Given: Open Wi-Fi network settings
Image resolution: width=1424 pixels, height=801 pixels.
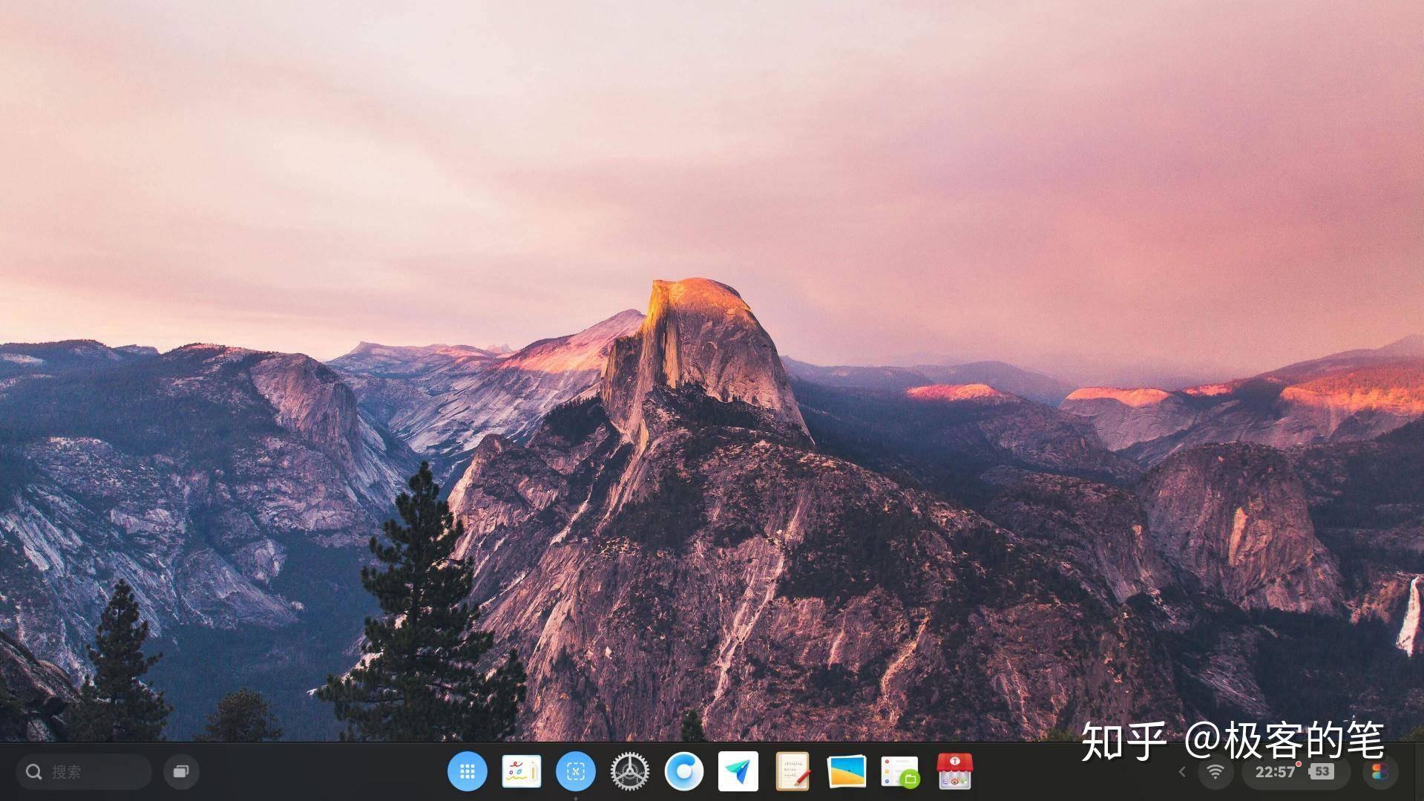Looking at the screenshot, I should coord(1215,772).
